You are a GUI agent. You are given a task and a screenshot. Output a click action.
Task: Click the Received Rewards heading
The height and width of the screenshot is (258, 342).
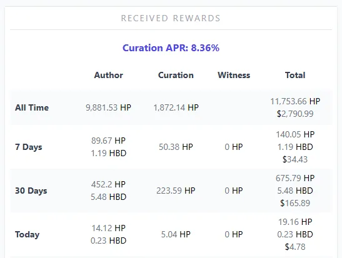171,18
